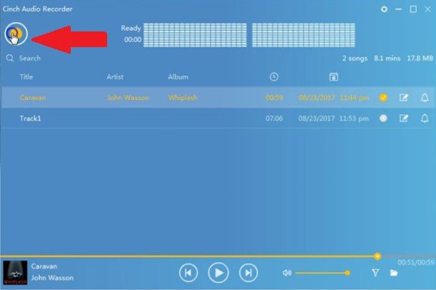Sort by the Artist column header
The height and width of the screenshot is (290, 436).
pos(115,76)
